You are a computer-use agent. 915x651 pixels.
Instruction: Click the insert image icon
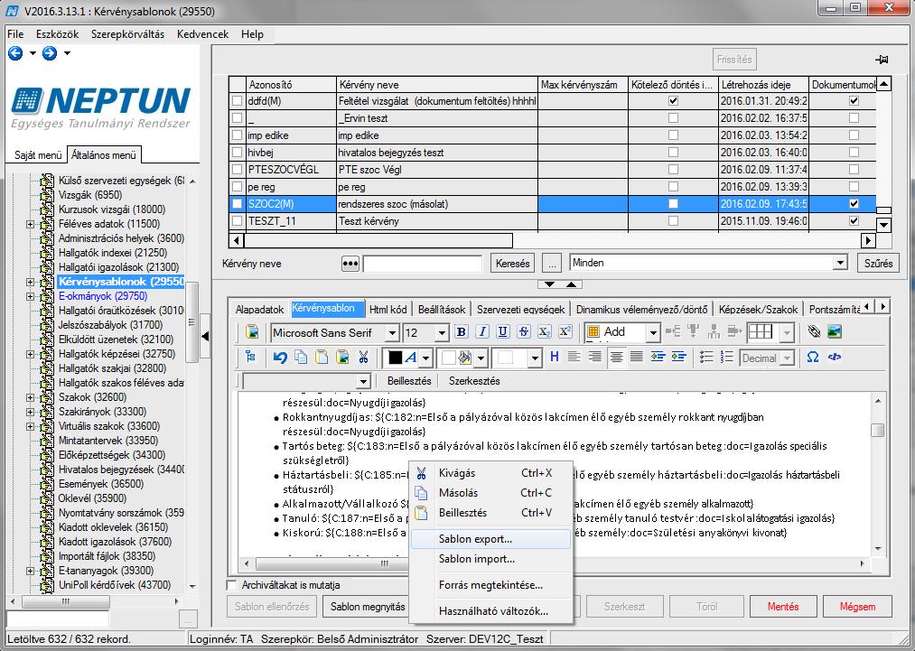click(835, 332)
